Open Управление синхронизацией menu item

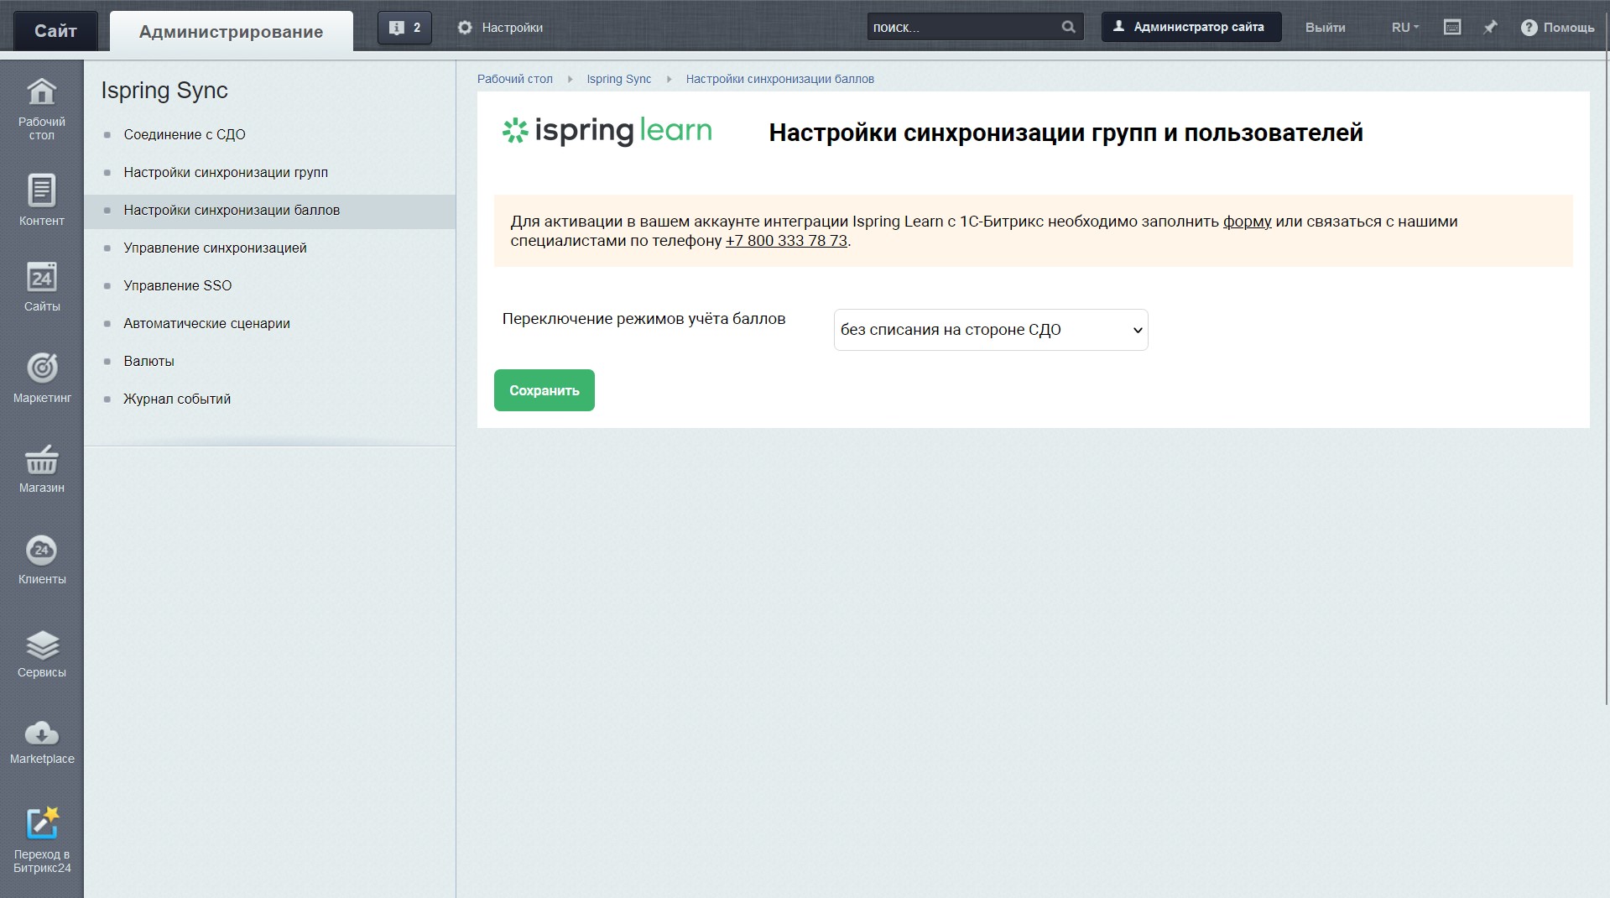215,248
